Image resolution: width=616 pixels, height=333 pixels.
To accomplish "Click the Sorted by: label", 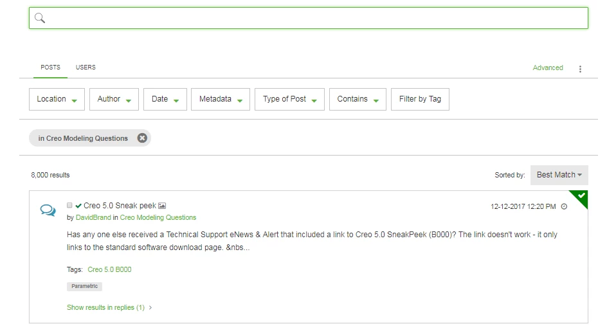I will tap(509, 175).
